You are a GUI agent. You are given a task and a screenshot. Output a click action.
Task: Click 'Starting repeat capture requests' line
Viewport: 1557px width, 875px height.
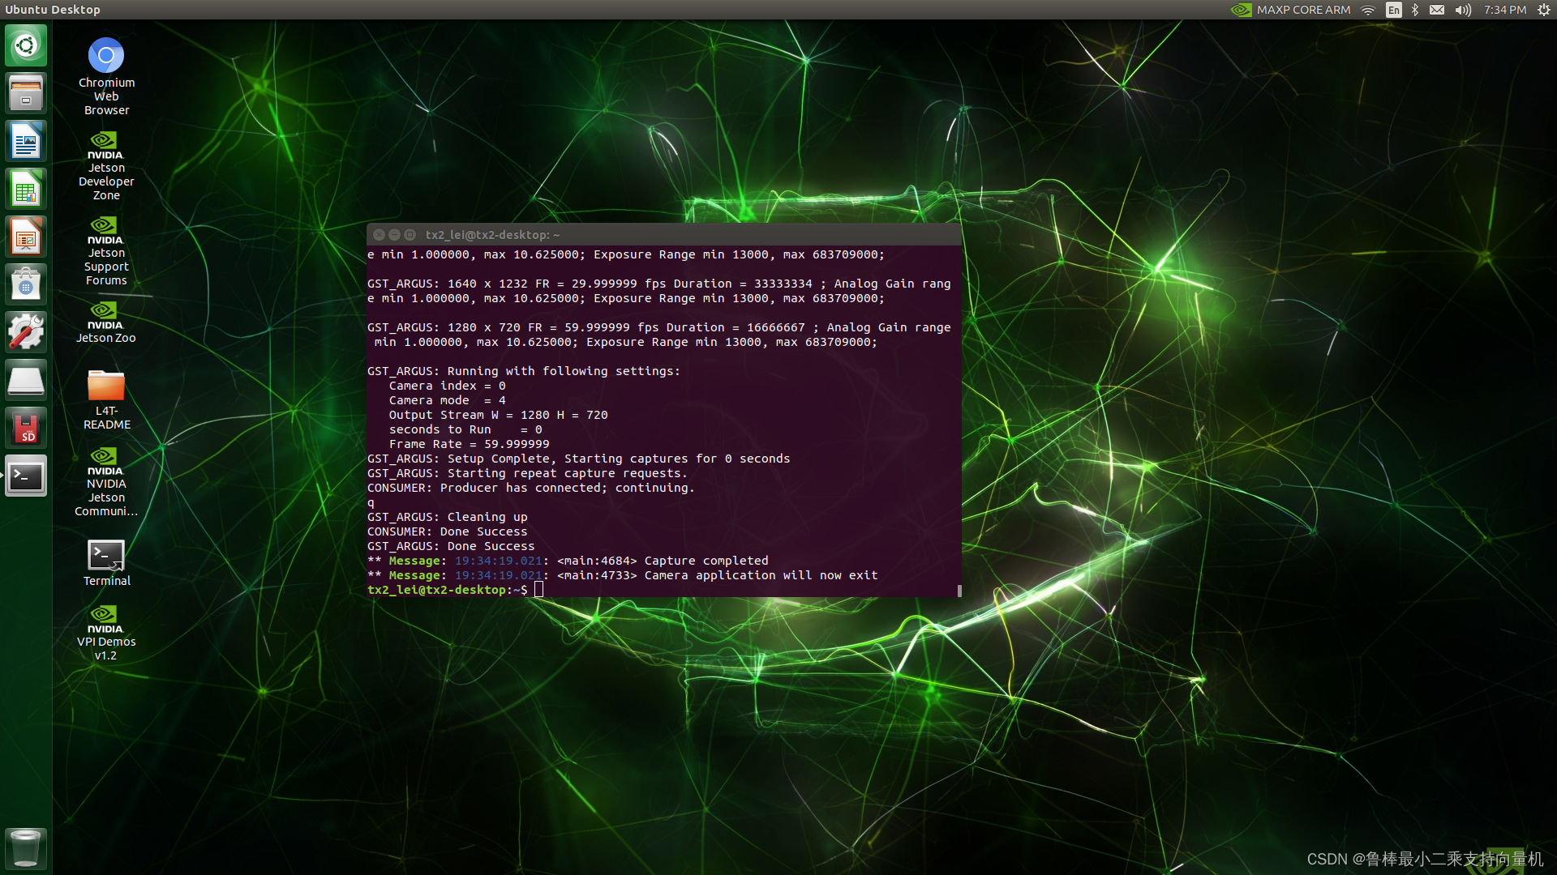(527, 473)
